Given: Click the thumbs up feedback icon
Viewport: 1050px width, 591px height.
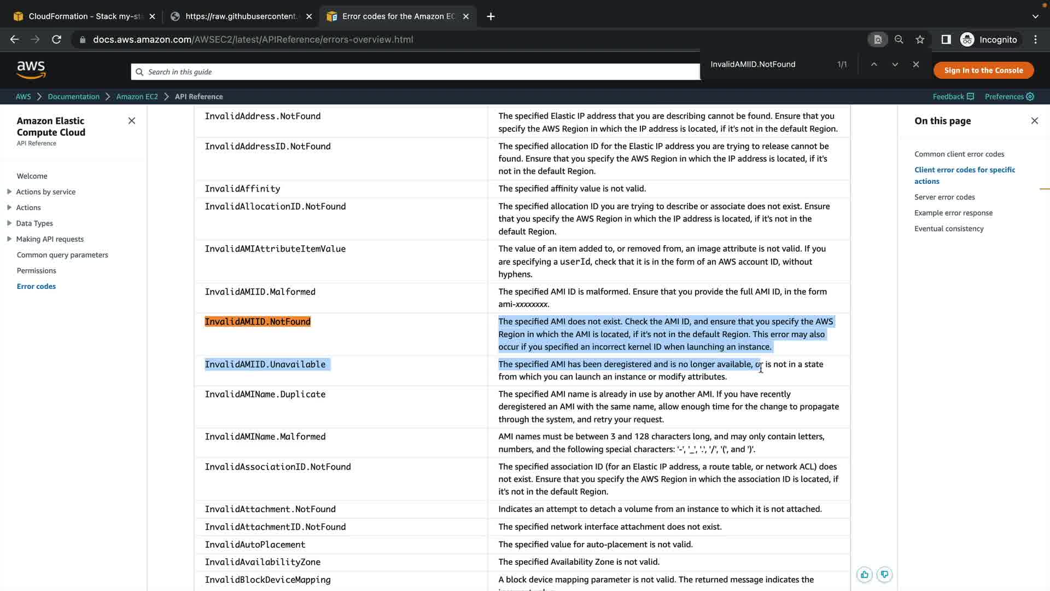Looking at the screenshot, I should point(864,575).
